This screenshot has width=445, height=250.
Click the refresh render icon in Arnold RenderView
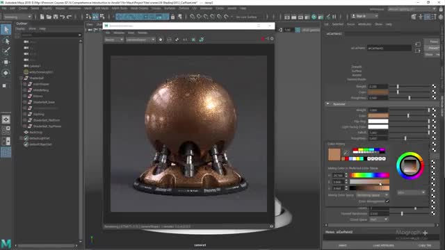pos(177,40)
